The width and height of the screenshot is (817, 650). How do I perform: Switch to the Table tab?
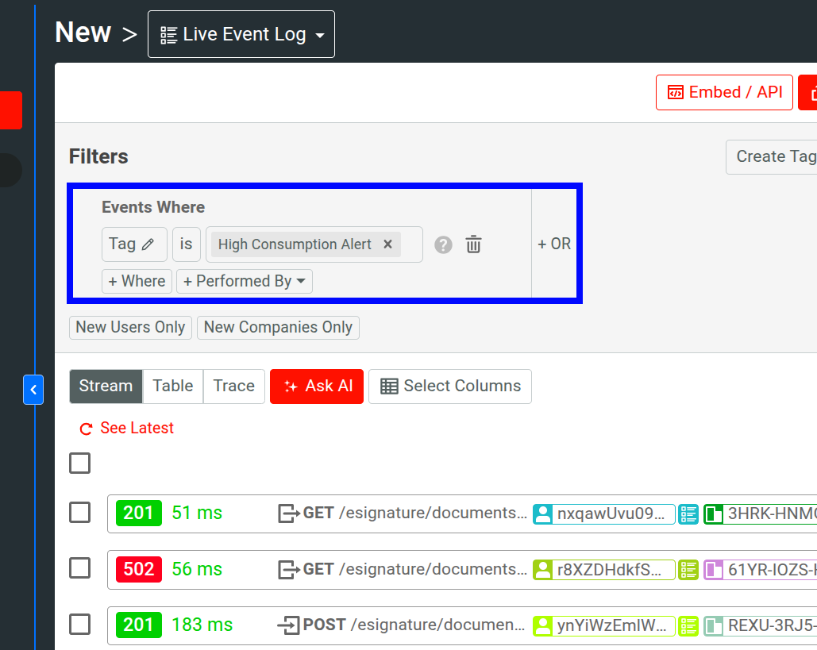pos(172,386)
